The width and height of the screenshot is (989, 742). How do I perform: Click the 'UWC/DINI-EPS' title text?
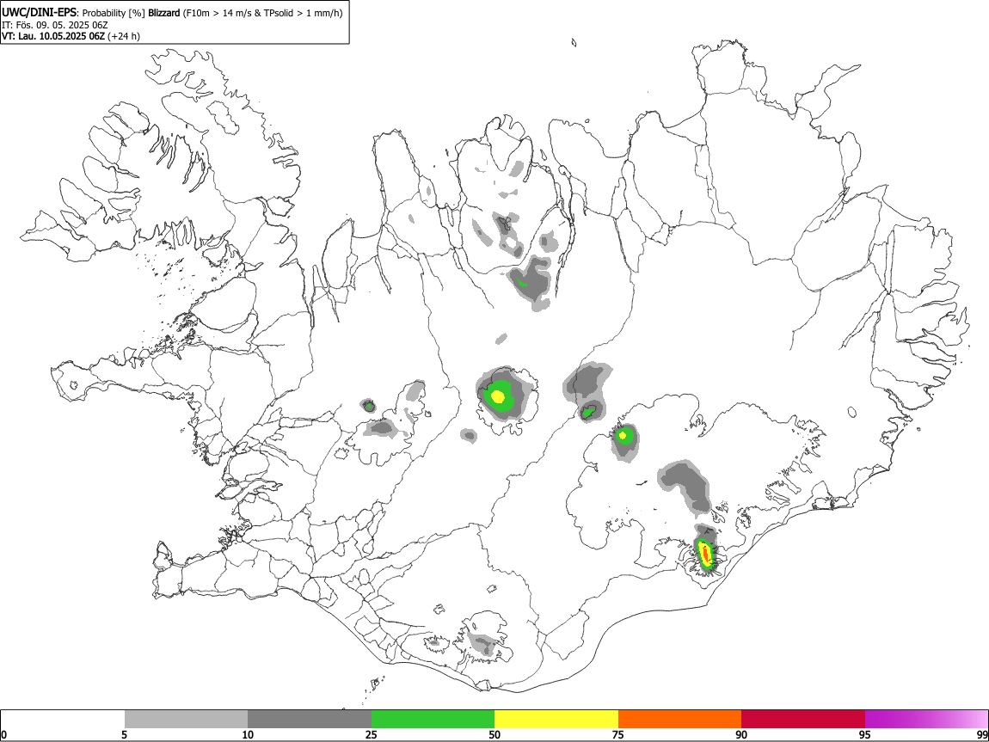(x=39, y=13)
